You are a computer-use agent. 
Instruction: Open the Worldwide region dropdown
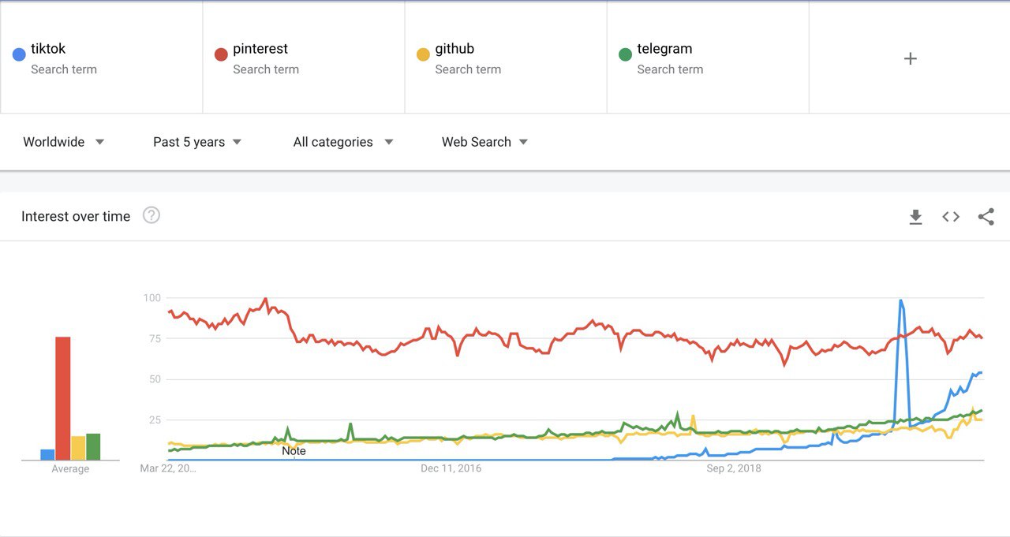coord(63,142)
